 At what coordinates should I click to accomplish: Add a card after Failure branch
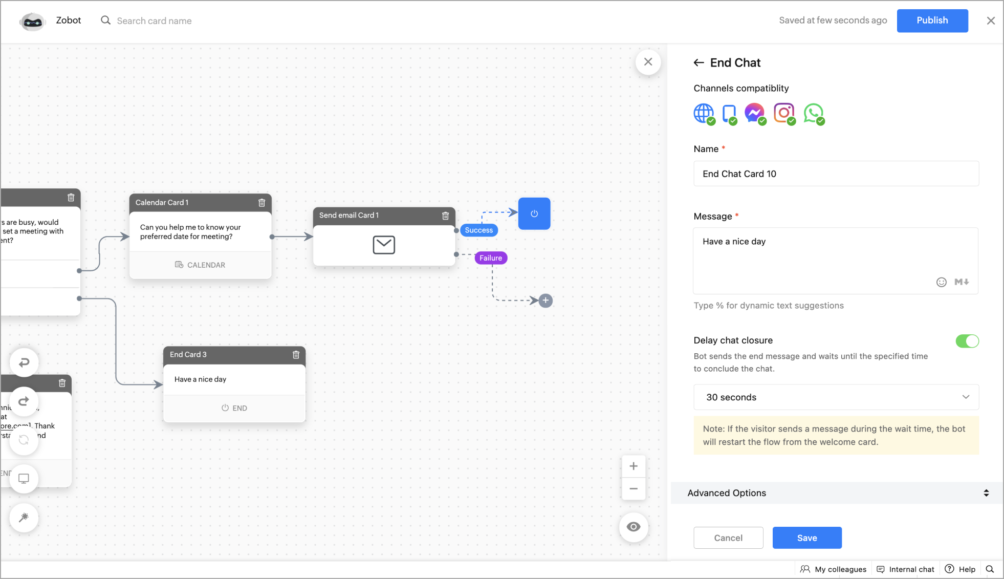pyautogui.click(x=545, y=301)
